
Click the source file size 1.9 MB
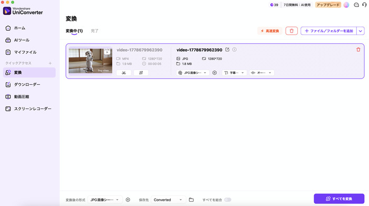(x=127, y=64)
